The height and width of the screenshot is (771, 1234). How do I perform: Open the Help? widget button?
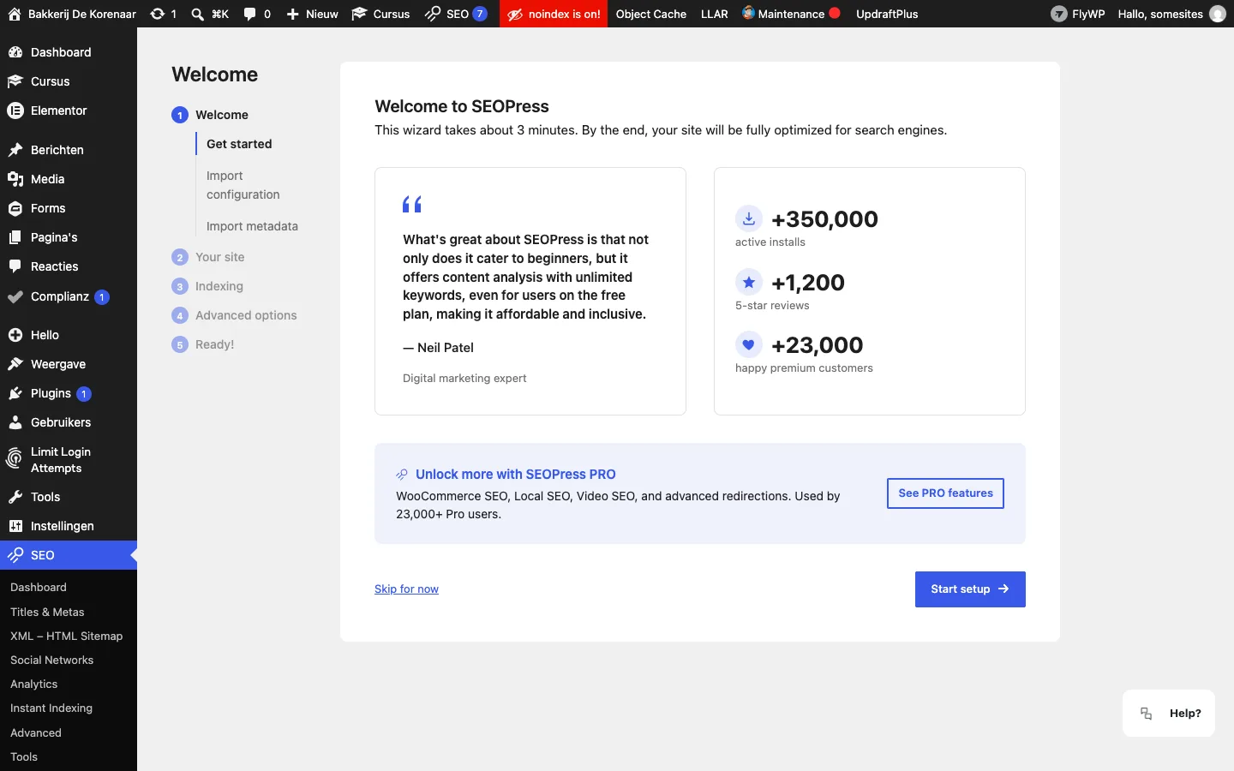tap(1169, 713)
